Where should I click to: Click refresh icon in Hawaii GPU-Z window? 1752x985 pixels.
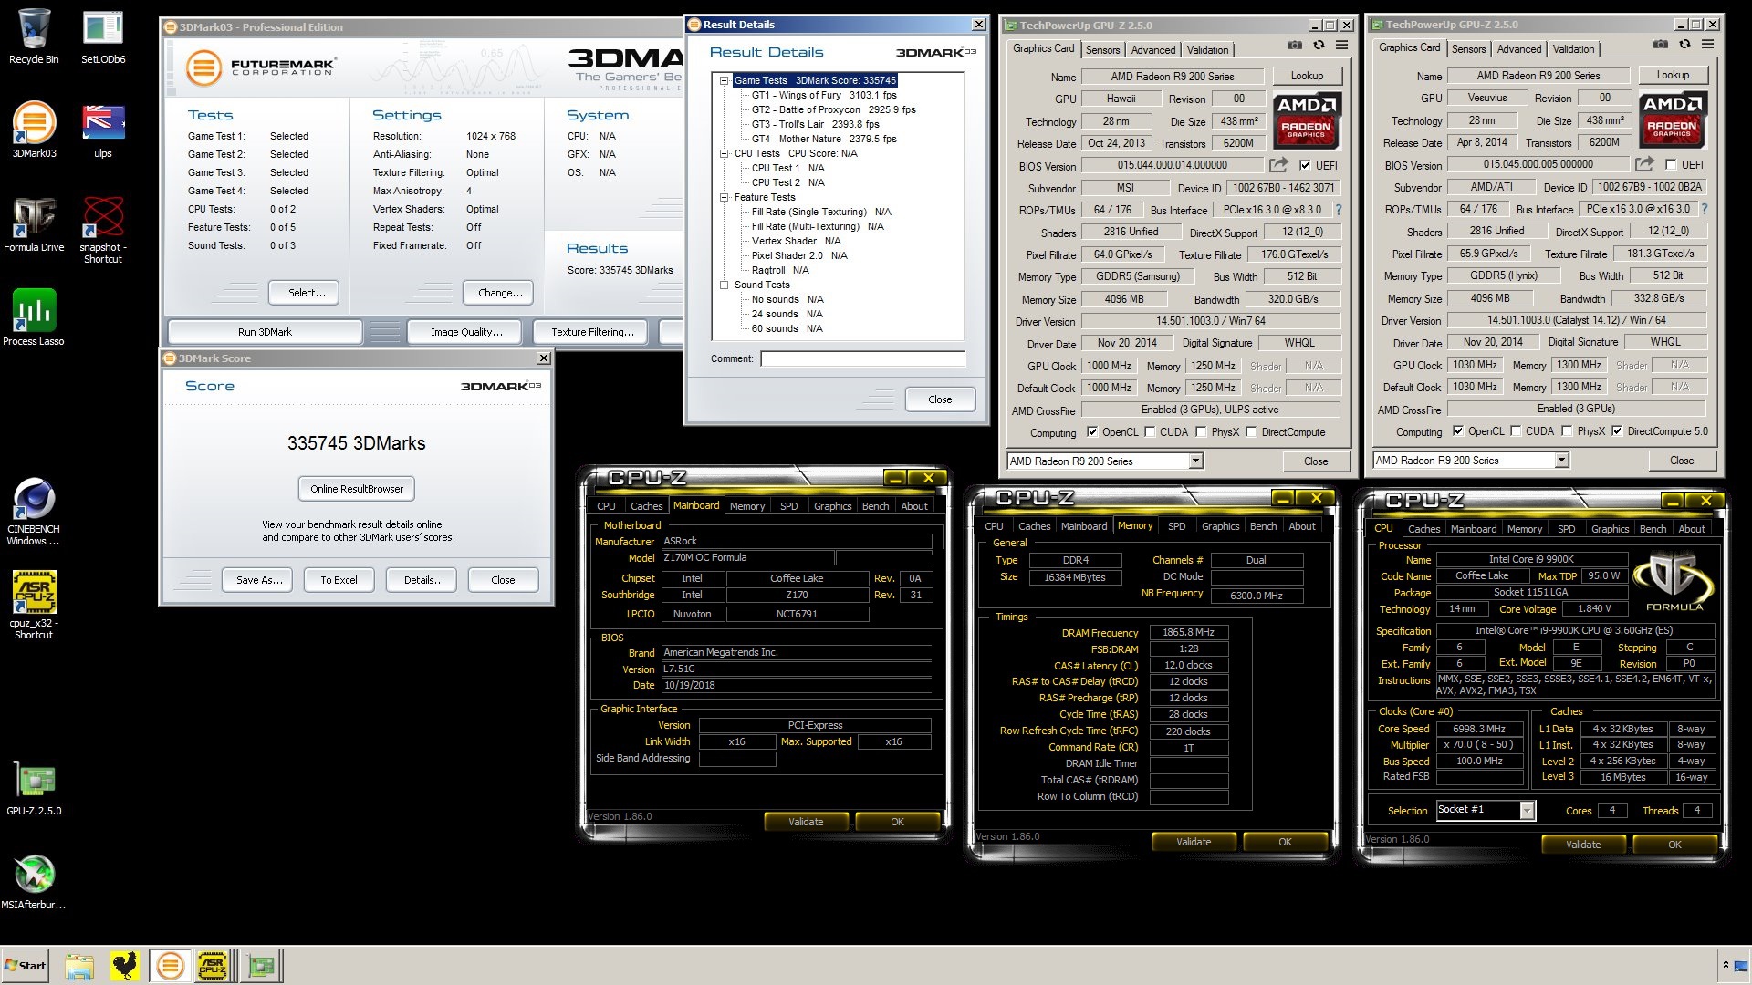(x=1319, y=45)
